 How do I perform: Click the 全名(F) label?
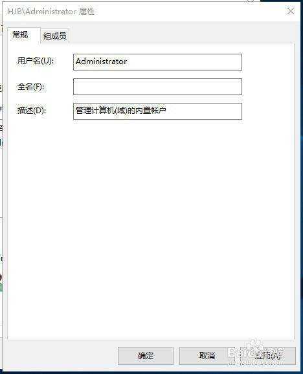[x=30, y=86]
